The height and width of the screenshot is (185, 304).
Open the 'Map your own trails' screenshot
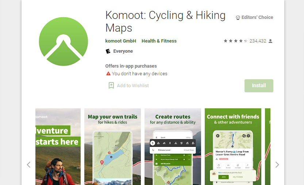pos(112,146)
